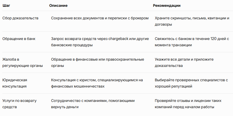Click Выбирайте проверенных специалистов recommendation
This screenshot has width=233, height=116.
(191, 83)
